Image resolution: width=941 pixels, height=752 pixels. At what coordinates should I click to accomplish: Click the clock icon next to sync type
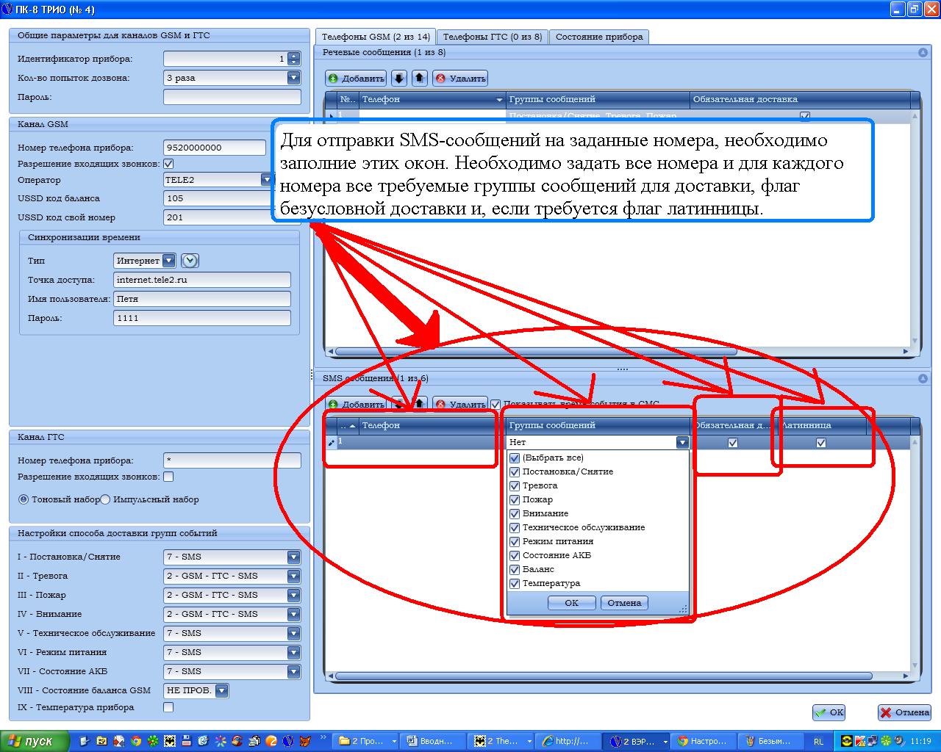point(190,261)
